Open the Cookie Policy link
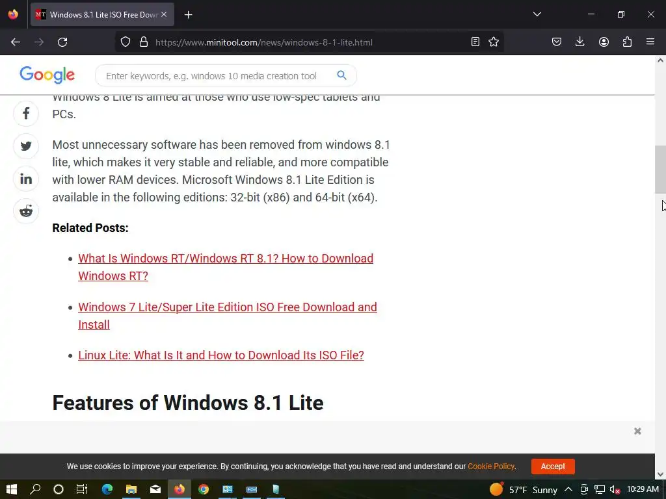666x499 pixels. click(491, 467)
